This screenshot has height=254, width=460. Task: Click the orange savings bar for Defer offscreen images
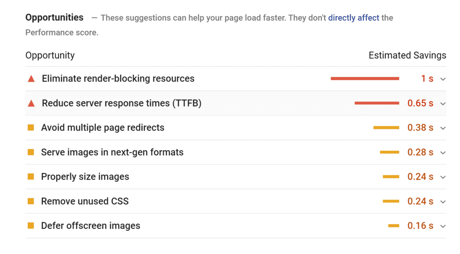pos(394,226)
